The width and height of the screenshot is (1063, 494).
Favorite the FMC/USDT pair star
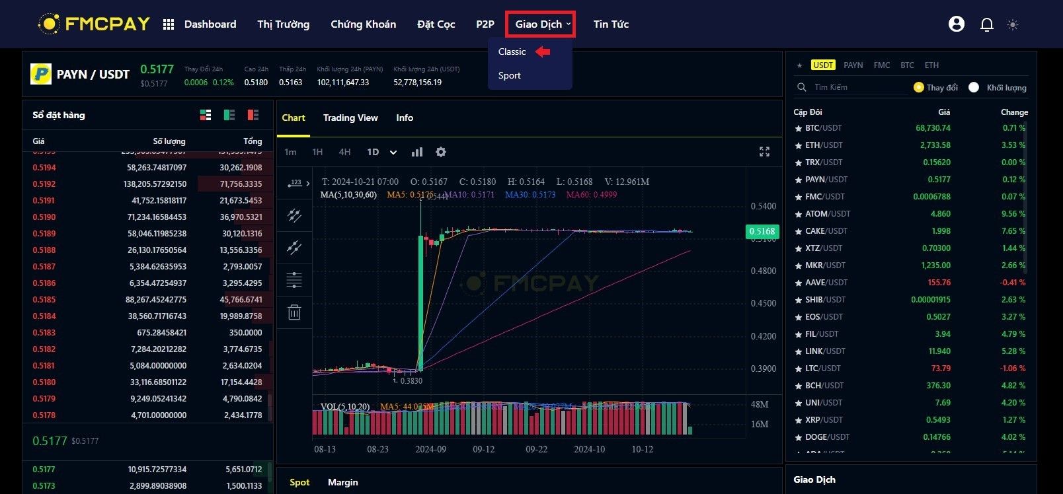[799, 197]
